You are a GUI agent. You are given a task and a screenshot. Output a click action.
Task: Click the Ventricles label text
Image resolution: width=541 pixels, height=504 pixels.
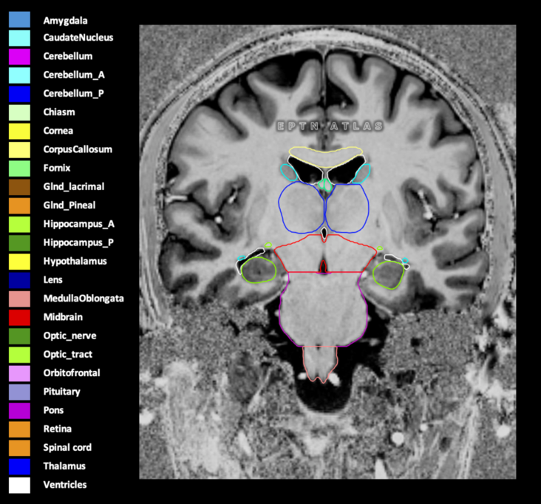tap(65, 485)
